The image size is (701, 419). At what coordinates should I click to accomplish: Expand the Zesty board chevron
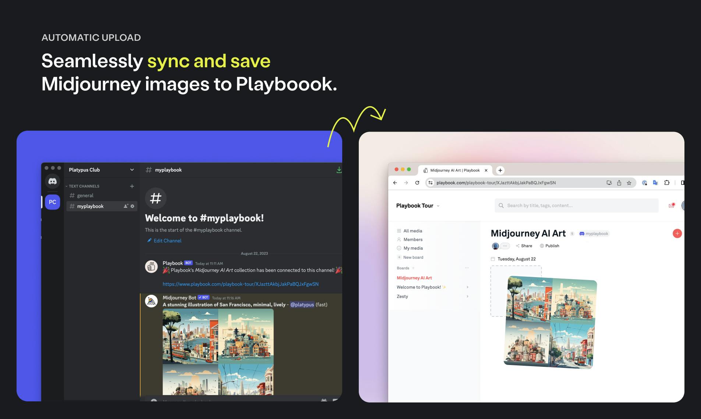tap(467, 296)
